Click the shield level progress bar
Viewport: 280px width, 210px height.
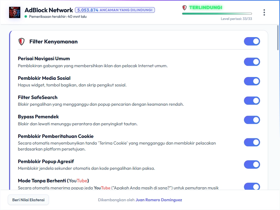pyautogui.click(x=217, y=14)
